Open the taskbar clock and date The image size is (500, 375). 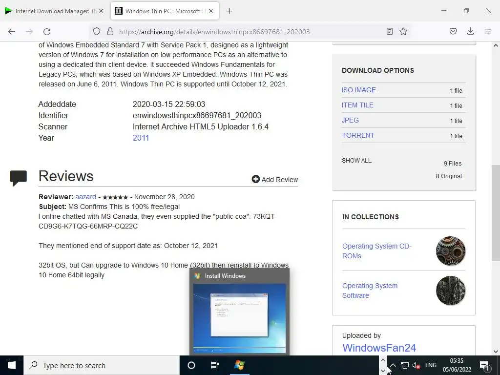457,365
